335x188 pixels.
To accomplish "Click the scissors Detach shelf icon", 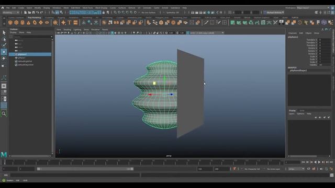I will coord(275,22).
